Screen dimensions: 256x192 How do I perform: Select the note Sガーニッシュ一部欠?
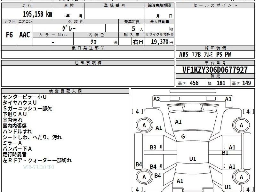(27, 108)
